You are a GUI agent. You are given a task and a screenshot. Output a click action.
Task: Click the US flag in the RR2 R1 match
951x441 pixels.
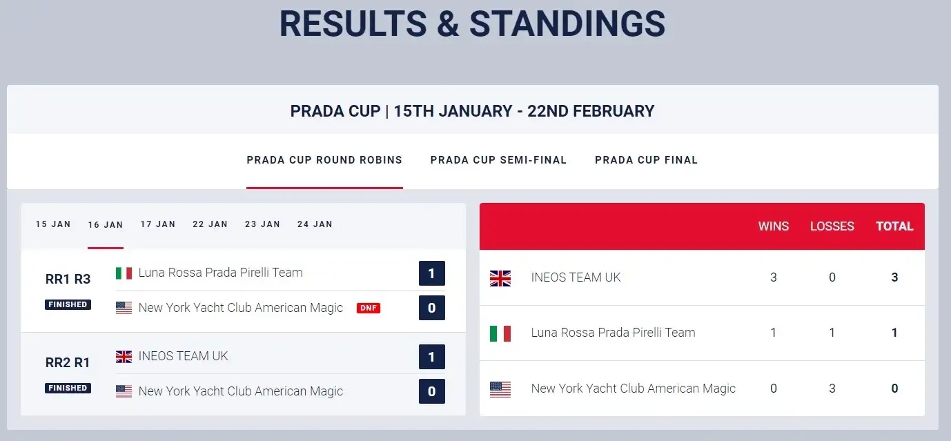click(x=124, y=391)
